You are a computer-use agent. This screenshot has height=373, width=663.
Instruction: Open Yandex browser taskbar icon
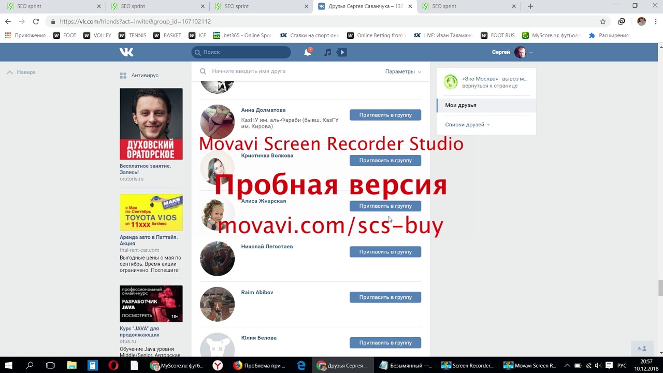click(x=218, y=365)
